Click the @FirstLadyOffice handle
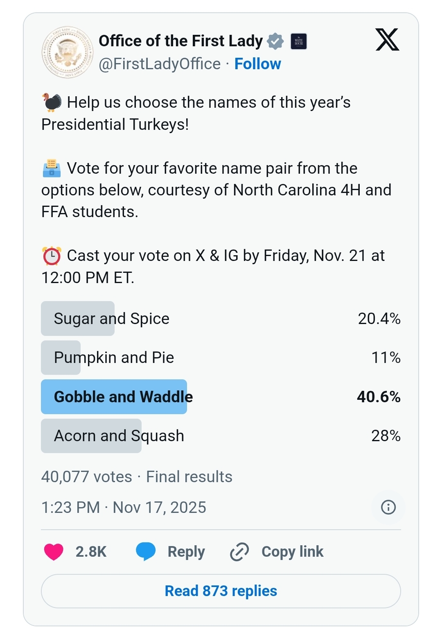The width and height of the screenshot is (442, 628). (x=160, y=64)
